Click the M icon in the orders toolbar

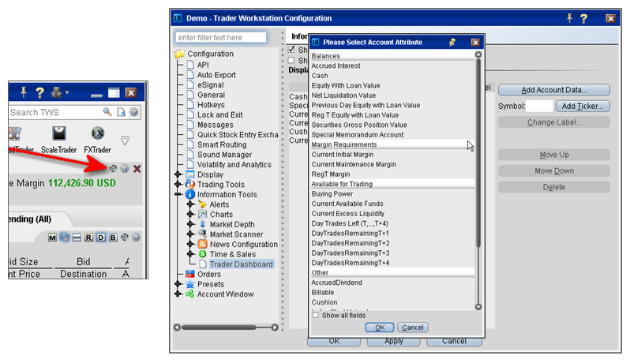[52, 238]
